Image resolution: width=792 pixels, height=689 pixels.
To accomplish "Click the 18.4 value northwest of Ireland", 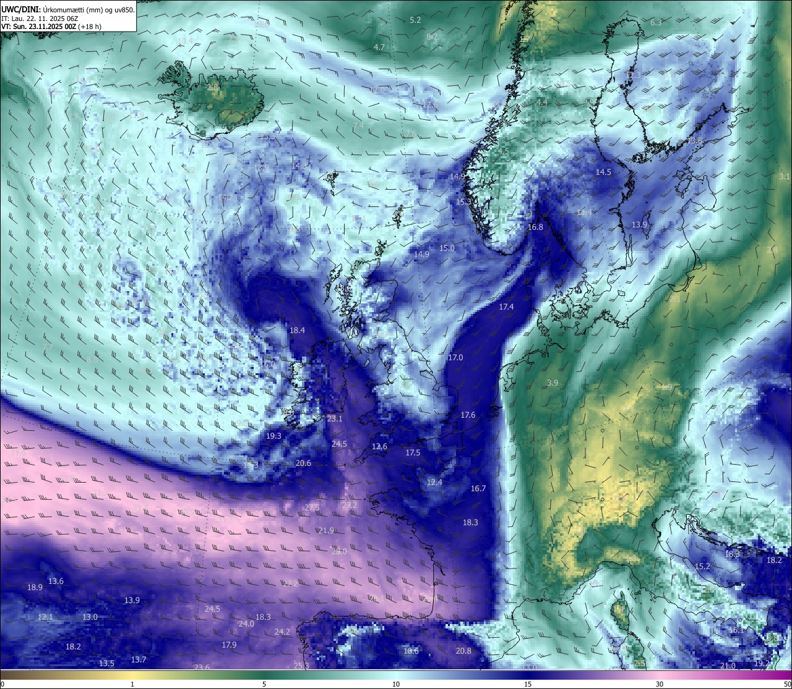I will [x=298, y=331].
